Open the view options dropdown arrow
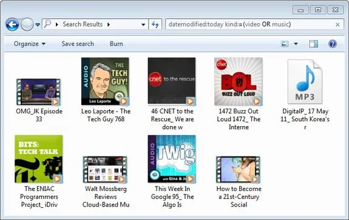This screenshot has height=220, width=349. (296, 44)
